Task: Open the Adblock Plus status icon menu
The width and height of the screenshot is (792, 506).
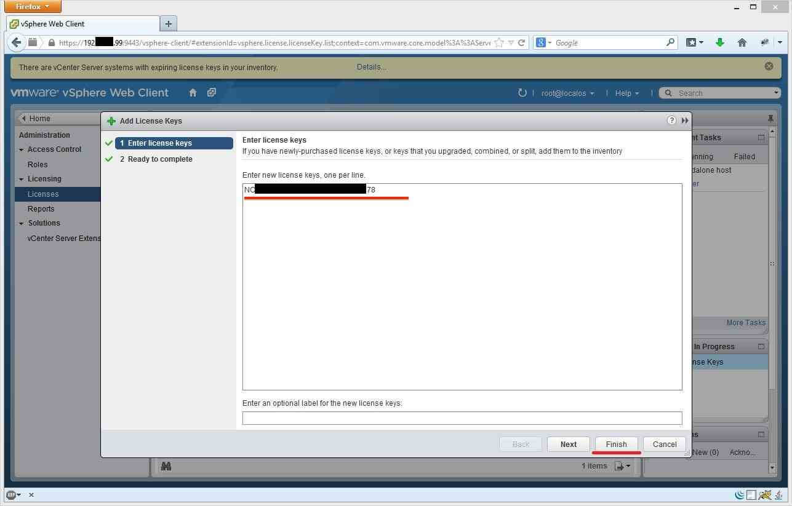Action: 14,495
